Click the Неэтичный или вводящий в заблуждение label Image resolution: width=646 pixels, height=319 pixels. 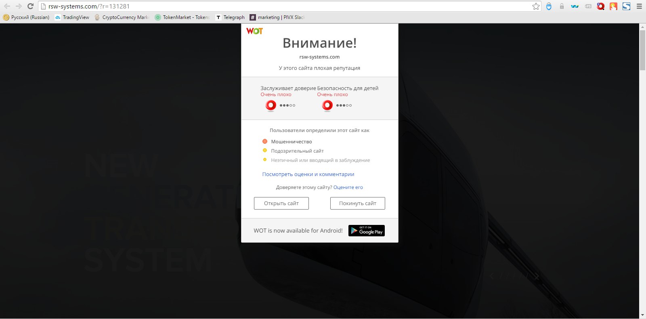coord(320,160)
